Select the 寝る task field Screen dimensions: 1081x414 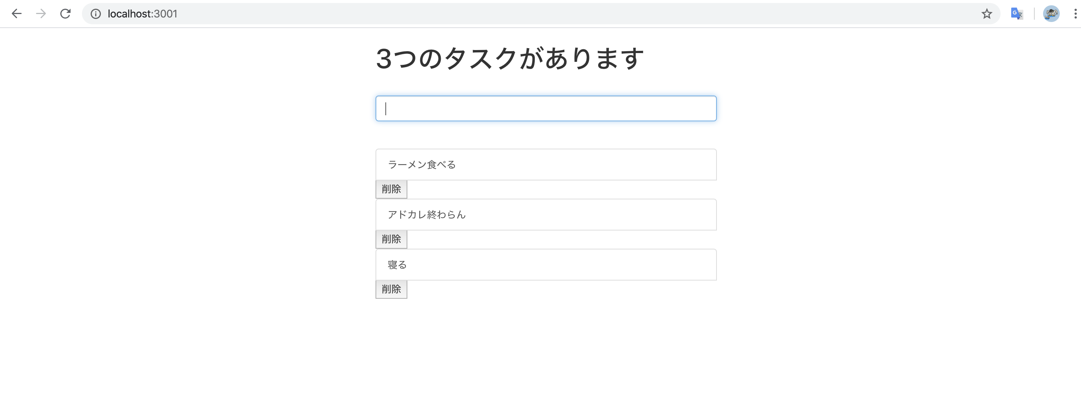tap(545, 264)
